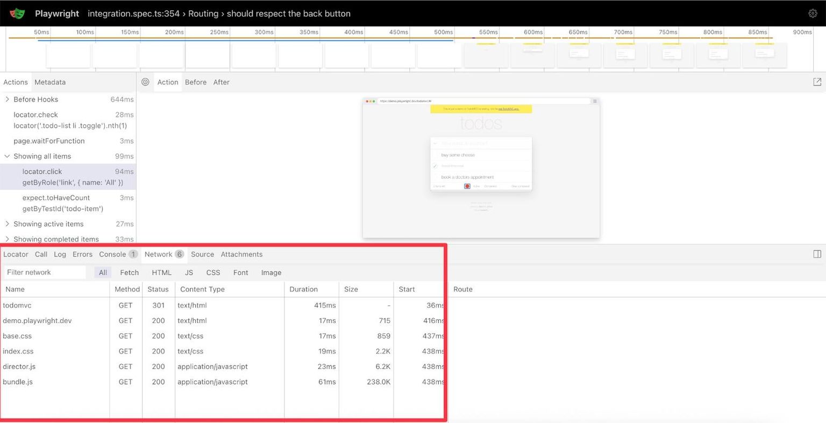Viewport: 826px width, 423px height.
Task: Expand the Showing active items group
Action: pos(8,224)
